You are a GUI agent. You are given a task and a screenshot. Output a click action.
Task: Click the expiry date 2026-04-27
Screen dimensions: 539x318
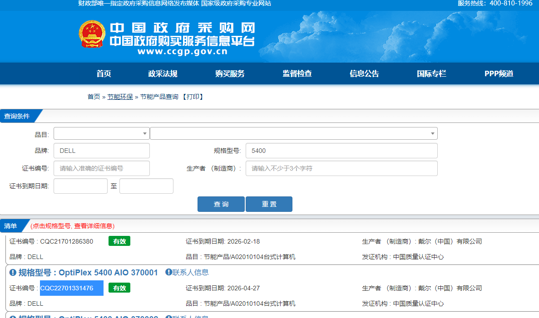(x=244, y=288)
